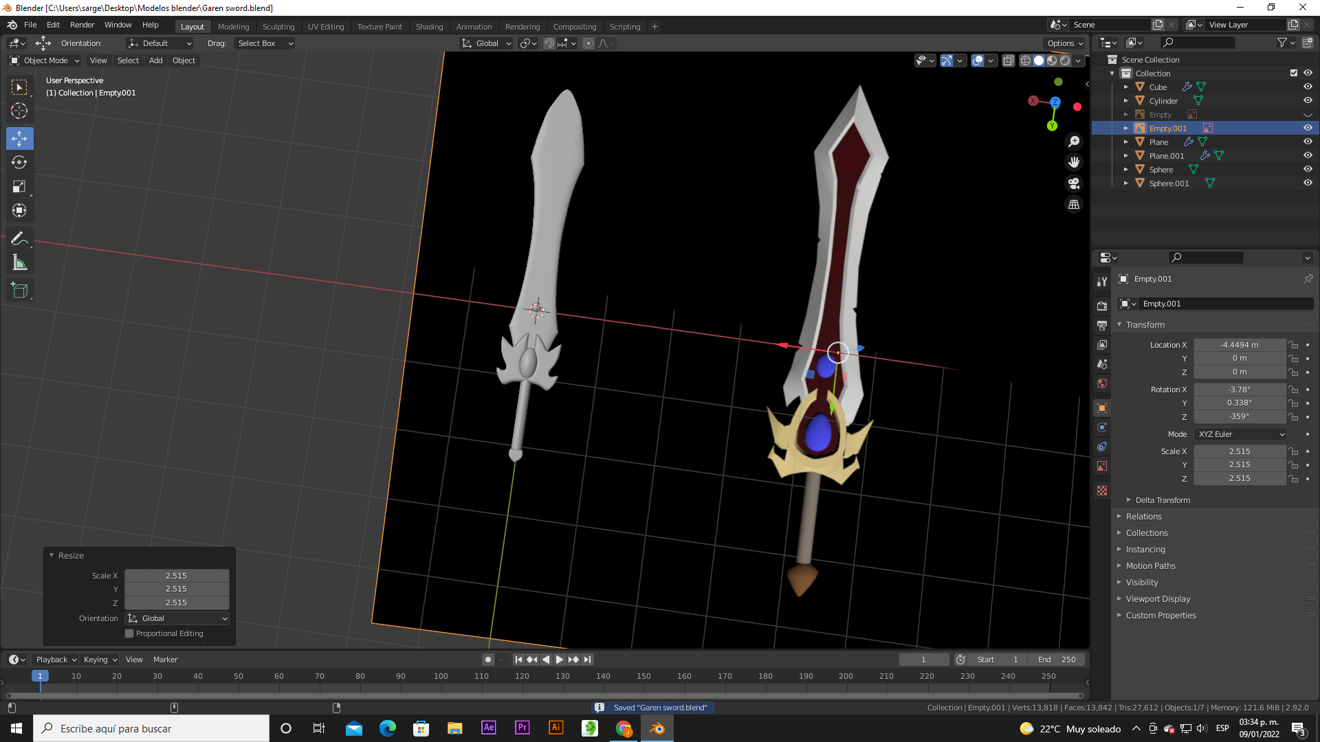Screen dimensions: 1320x742
Task: Select Plane.001 in the outliner
Action: tap(1166, 156)
